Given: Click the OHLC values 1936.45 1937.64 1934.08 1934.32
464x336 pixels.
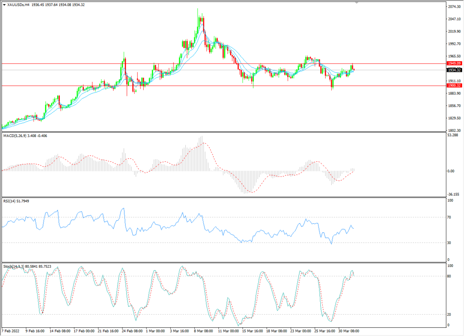Looking at the screenshot, I should tap(58, 5).
